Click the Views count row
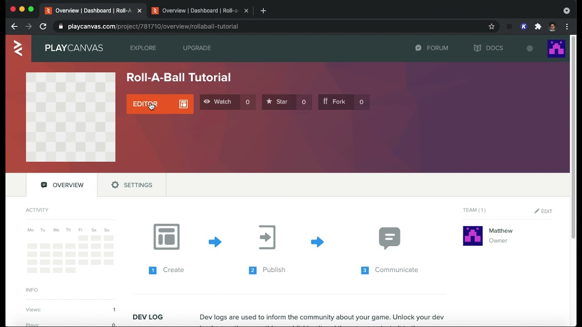This screenshot has width=582, height=327. [x=70, y=310]
